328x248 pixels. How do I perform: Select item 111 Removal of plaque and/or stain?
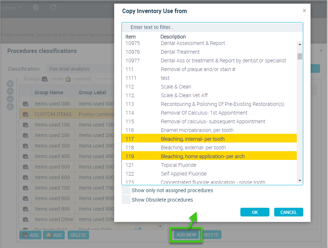pos(209,69)
